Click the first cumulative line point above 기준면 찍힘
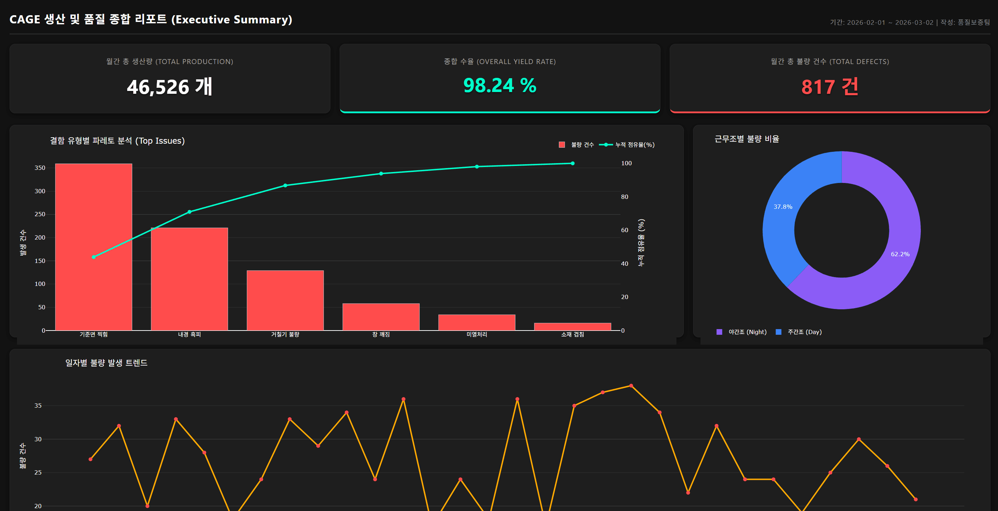The image size is (998, 511). pyautogui.click(x=94, y=257)
